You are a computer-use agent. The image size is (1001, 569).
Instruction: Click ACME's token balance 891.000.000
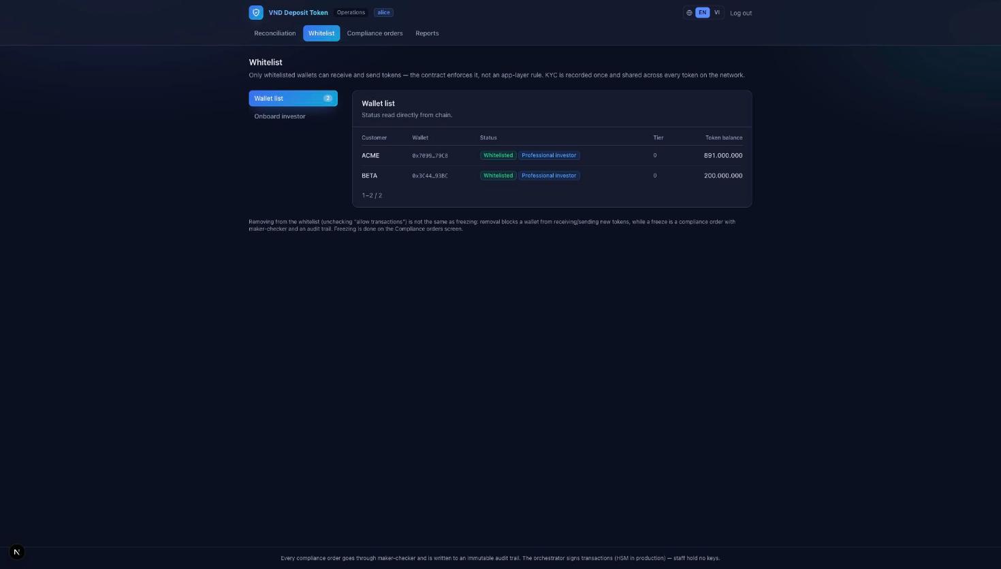(x=723, y=155)
